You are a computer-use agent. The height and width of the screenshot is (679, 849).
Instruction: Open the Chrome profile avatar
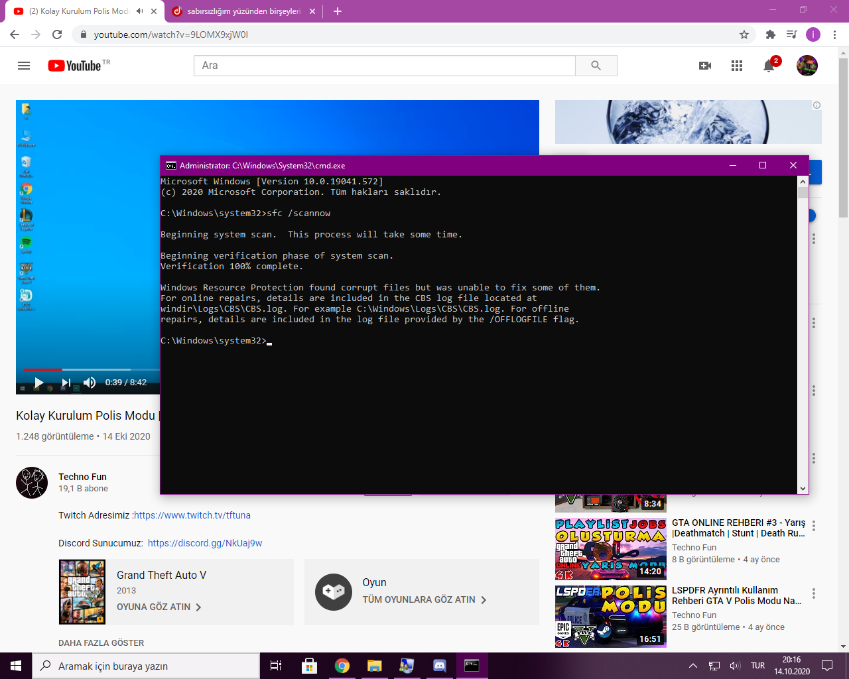[x=813, y=34]
